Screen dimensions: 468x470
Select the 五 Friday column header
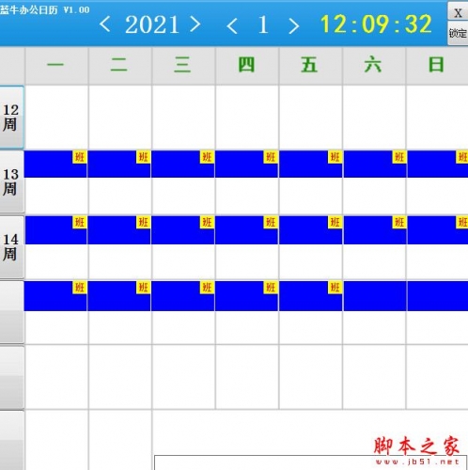(310, 66)
